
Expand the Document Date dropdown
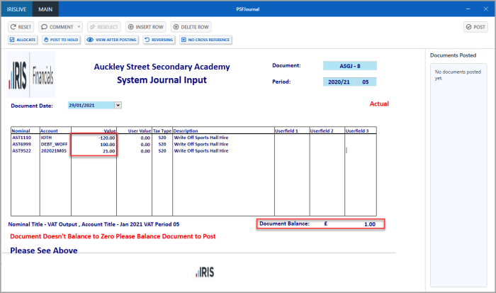pos(118,106)
